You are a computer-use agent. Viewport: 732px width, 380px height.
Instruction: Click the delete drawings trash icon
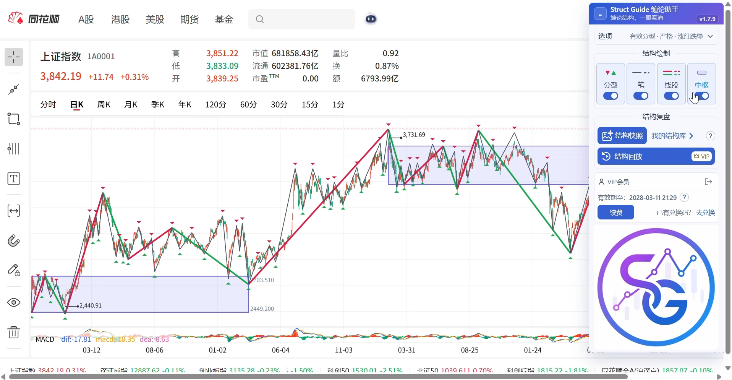tap(14, 332)
